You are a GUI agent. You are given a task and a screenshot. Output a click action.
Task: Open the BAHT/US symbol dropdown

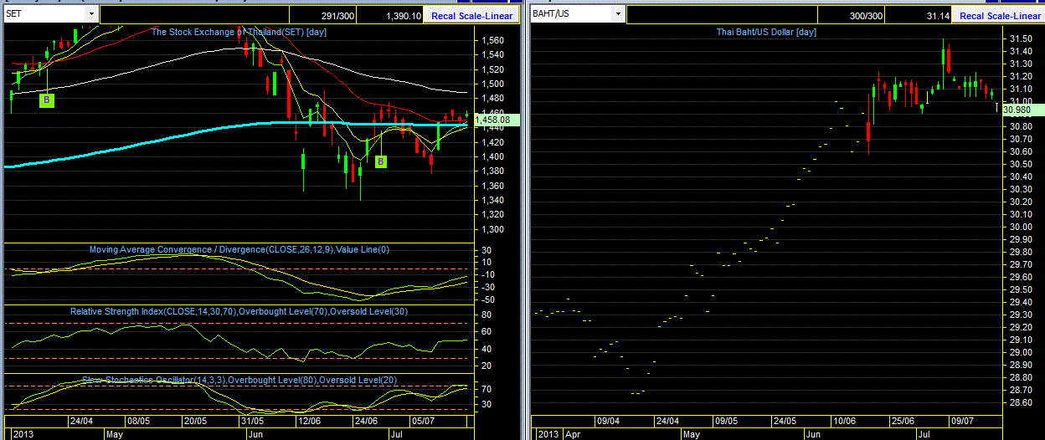coord(619,14)
